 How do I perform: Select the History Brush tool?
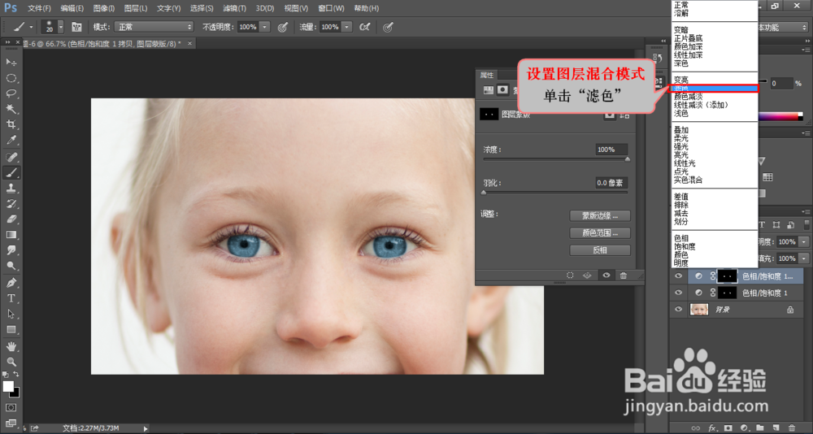[11, 204]
